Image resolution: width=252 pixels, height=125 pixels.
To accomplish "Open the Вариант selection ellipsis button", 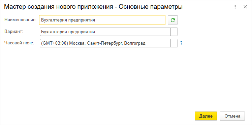I will pyautogui.click(x=174, y=32).
